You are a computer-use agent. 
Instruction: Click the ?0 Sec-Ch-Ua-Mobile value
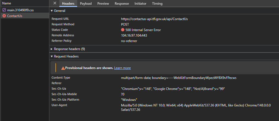point(123,94)
